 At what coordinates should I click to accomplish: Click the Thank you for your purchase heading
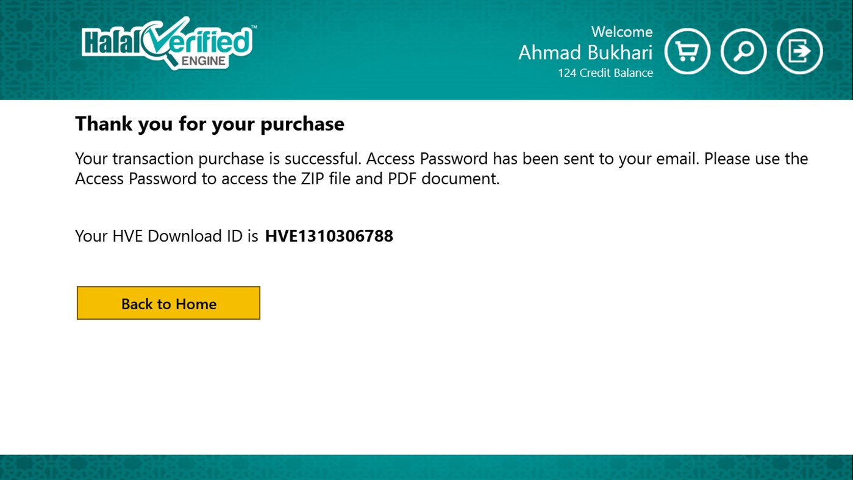pos(209,124)
